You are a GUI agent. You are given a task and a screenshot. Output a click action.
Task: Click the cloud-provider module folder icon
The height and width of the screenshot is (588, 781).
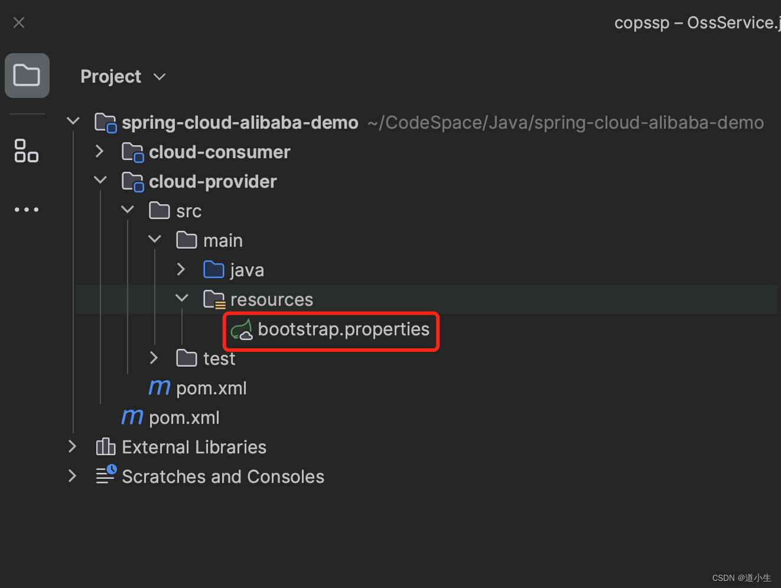133,182
